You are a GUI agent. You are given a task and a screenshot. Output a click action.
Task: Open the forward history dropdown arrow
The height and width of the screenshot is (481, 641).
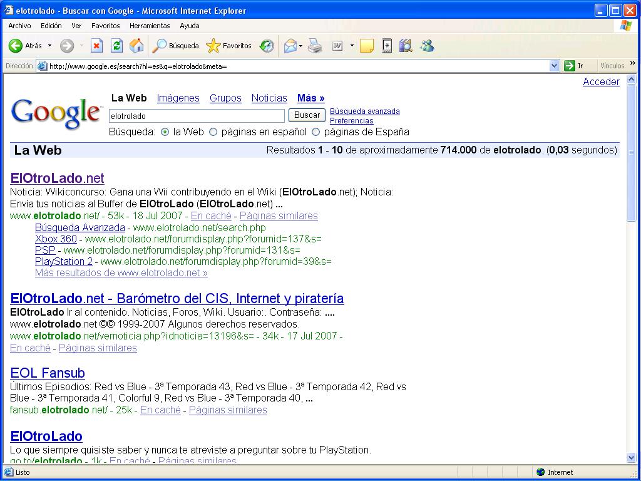[x=81, y=46]
